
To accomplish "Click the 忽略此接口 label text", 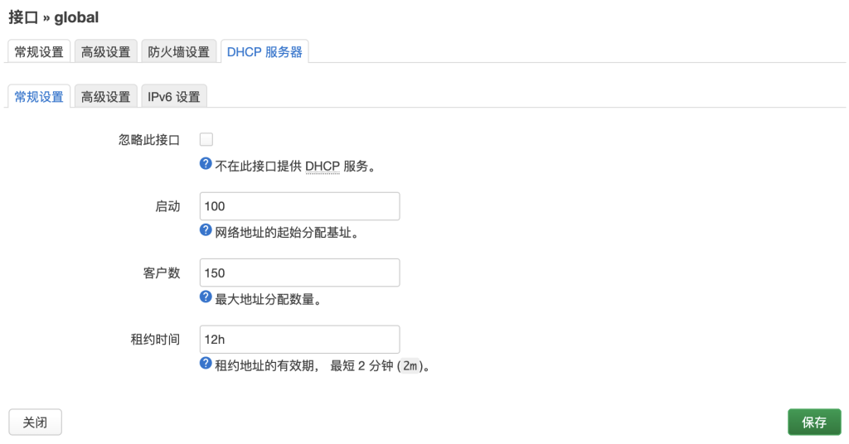I will pos(149,140).
